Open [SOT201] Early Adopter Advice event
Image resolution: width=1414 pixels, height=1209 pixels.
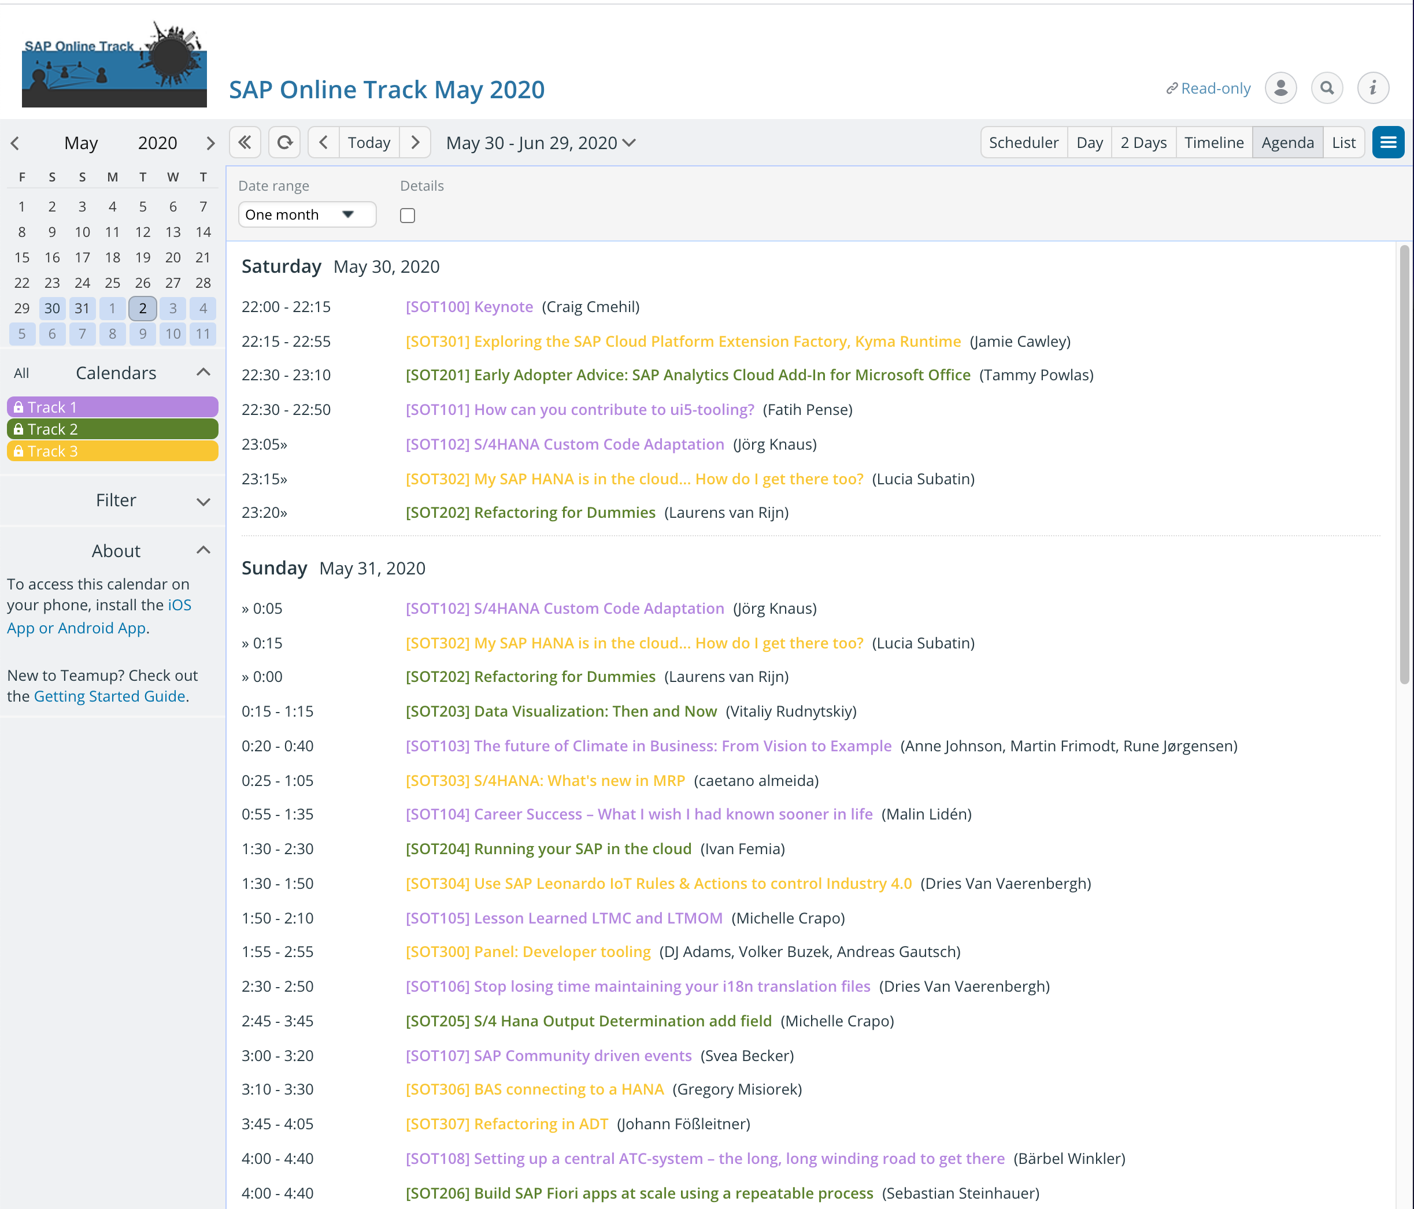(x=688, y=375)
